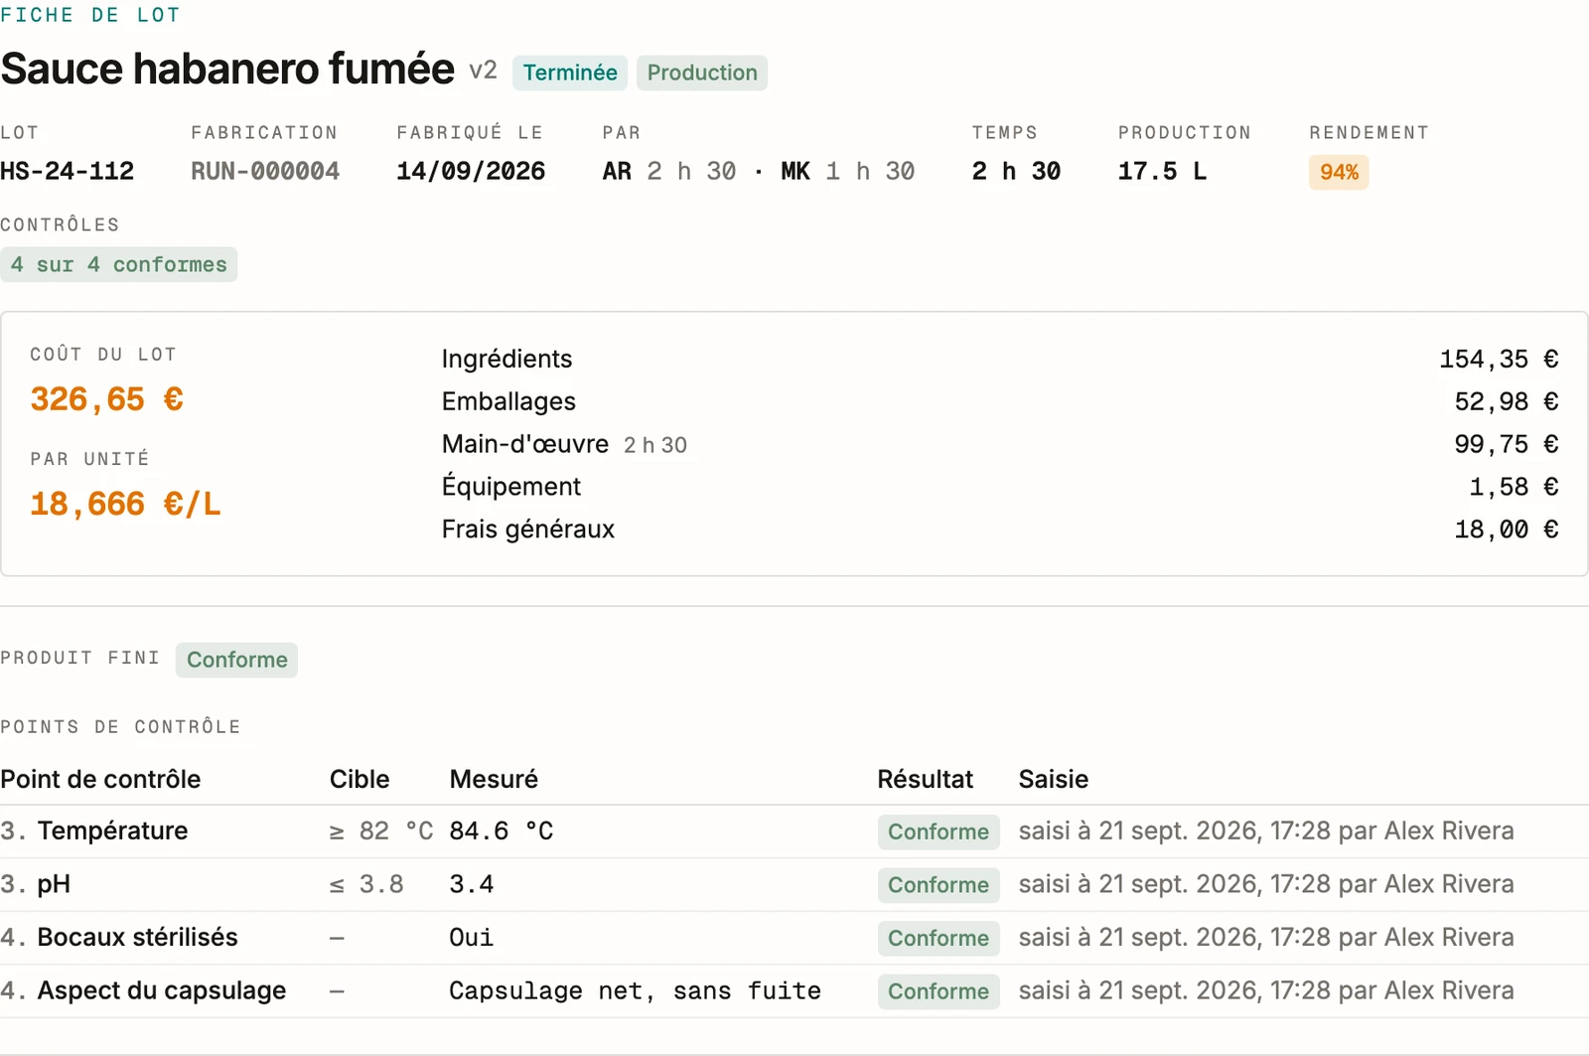
Task: Click the 'Point de contrôle' column header
Action: 100,779
